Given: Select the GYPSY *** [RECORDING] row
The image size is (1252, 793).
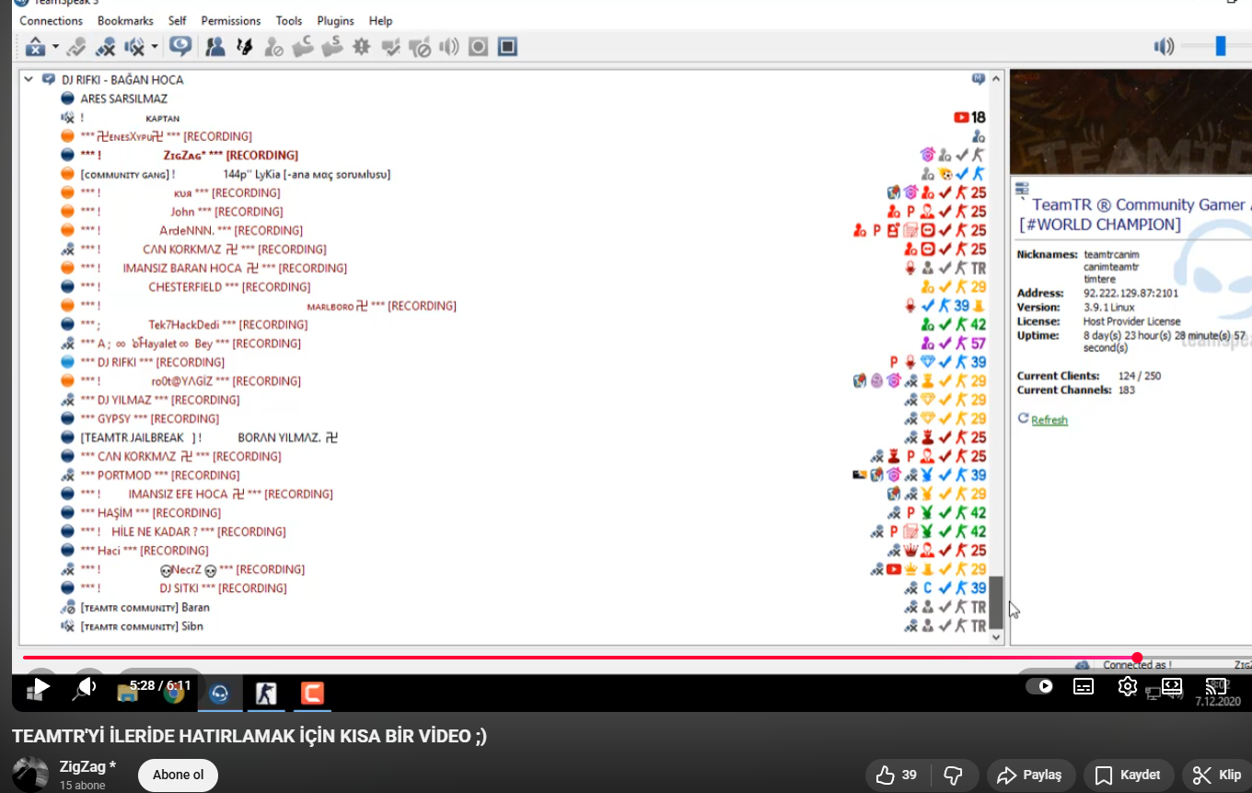Looking at the screenshot, I should (150, 419).
